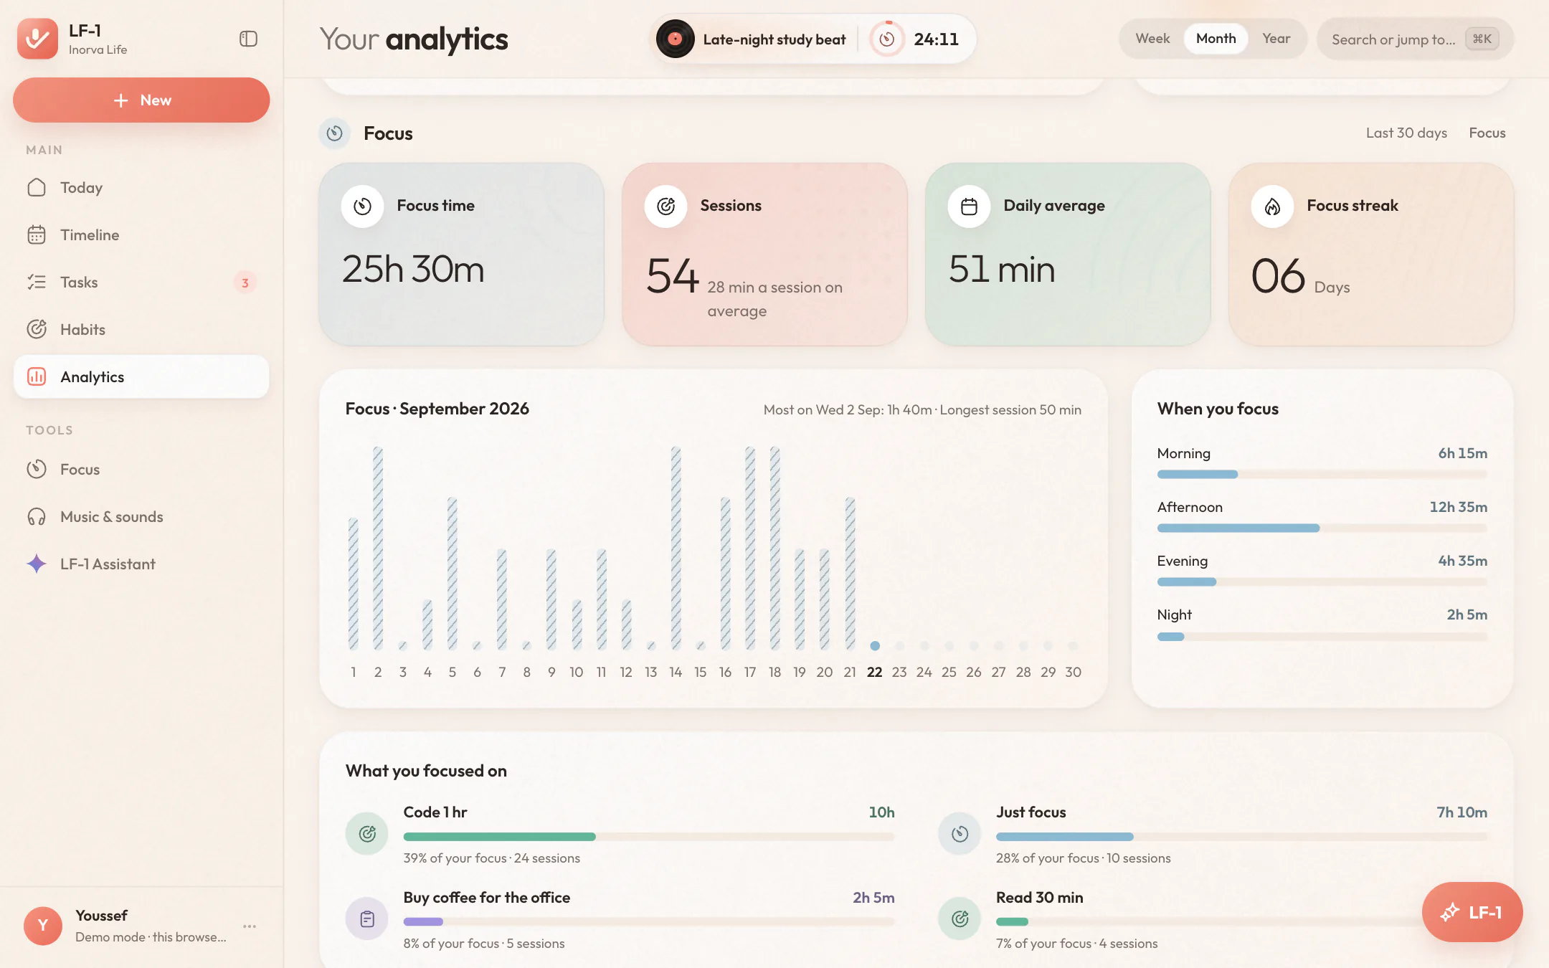Viewport: 1549px width, 968px height.
Task: Collapse the sidebar with the panel icon
Action: [248, 39]
